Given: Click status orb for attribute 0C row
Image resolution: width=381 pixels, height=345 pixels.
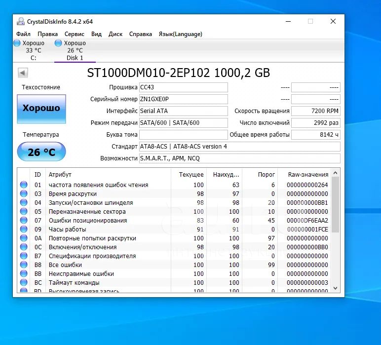Looking at the screenshot, I should coord(24,247).
